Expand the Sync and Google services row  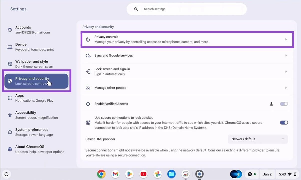pos(187,55)
